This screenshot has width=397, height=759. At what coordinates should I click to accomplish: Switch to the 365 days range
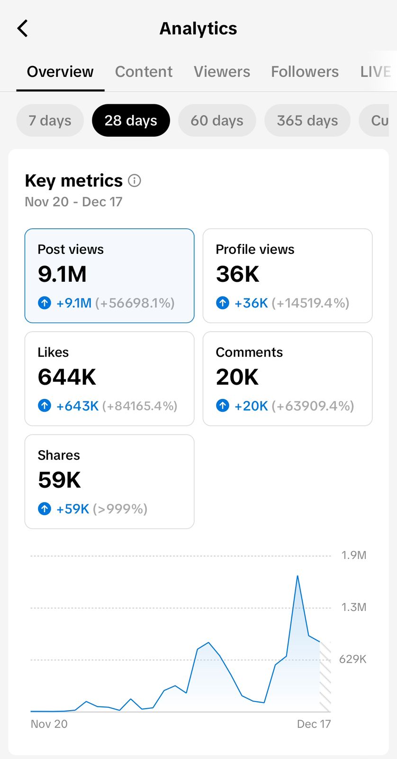[307, 120]
